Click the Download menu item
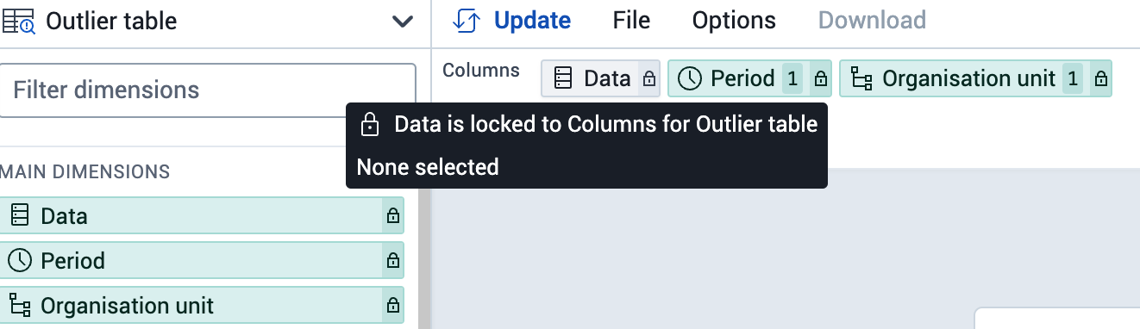This screenshot has height=329, width=1140. pos(872,21)
